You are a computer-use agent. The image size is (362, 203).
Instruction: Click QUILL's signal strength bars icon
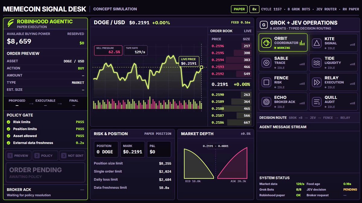(352, 103)
